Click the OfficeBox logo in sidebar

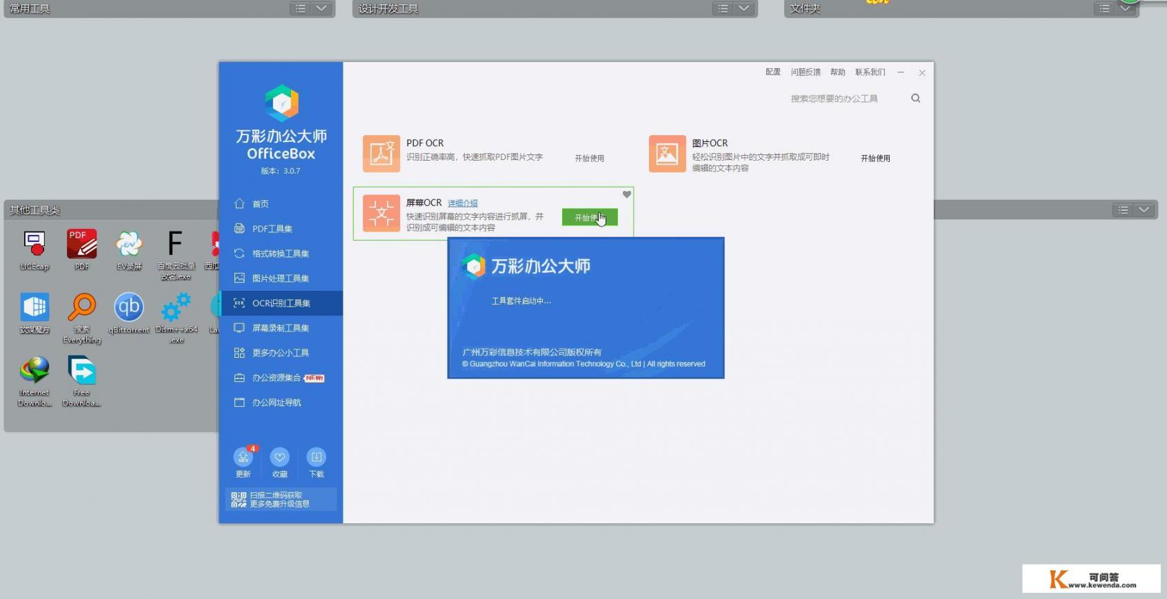point(282,103)
